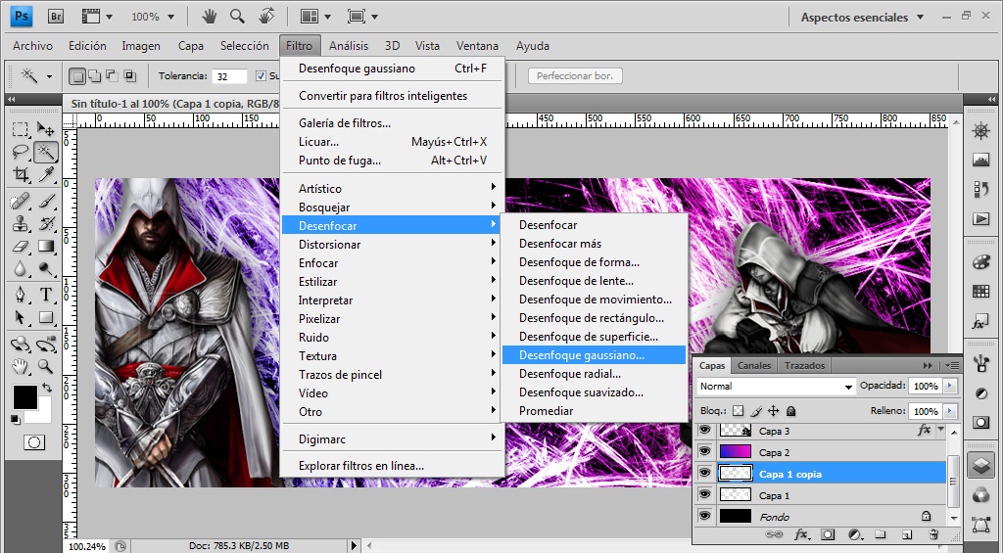Choose Desenfoque de movimiento...
The width and height of the screenshot is (1003, 553).
[x=594, y=300]
